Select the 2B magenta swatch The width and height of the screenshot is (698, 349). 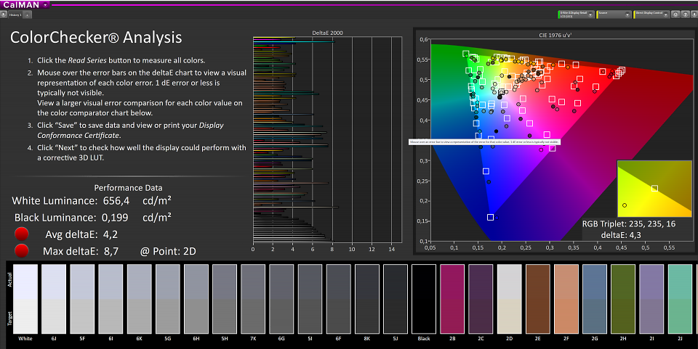tap(452, 299)
